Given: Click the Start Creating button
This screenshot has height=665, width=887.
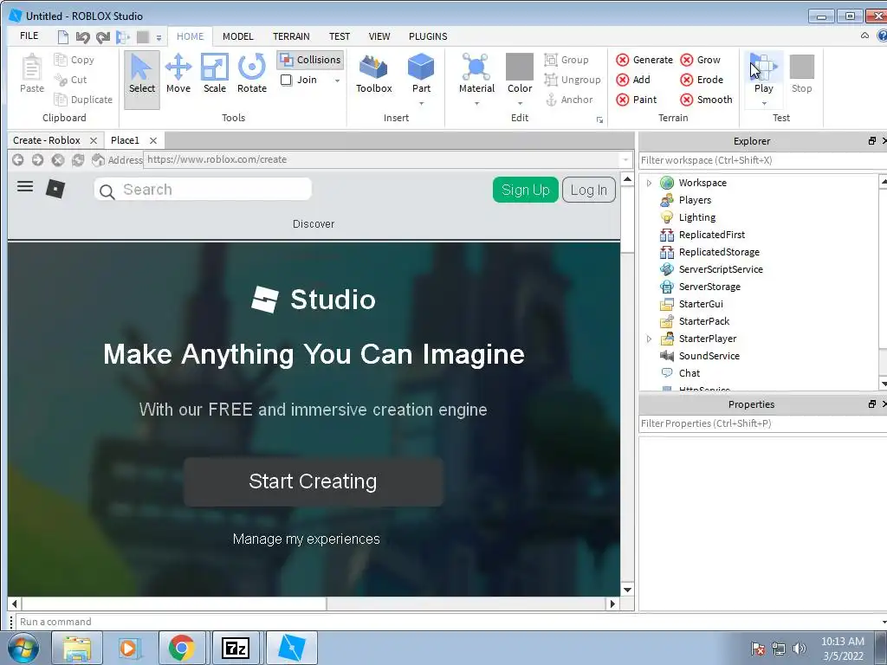Looking at the screenshot, I should 313,481.
